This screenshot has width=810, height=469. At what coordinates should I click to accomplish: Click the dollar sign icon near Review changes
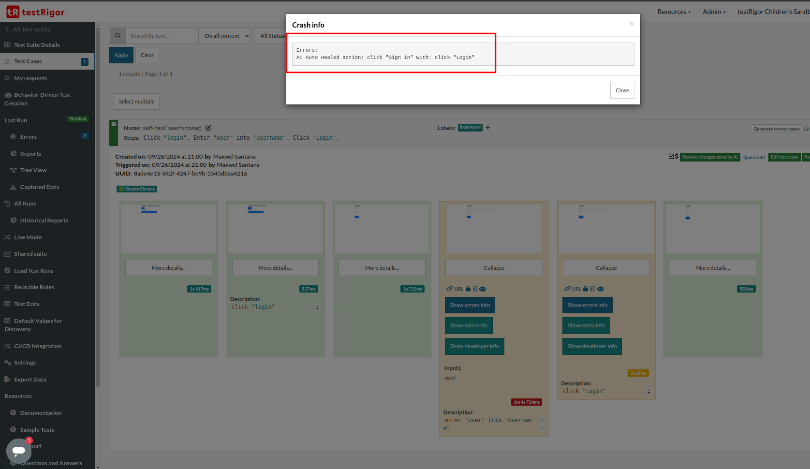point(677,157)
